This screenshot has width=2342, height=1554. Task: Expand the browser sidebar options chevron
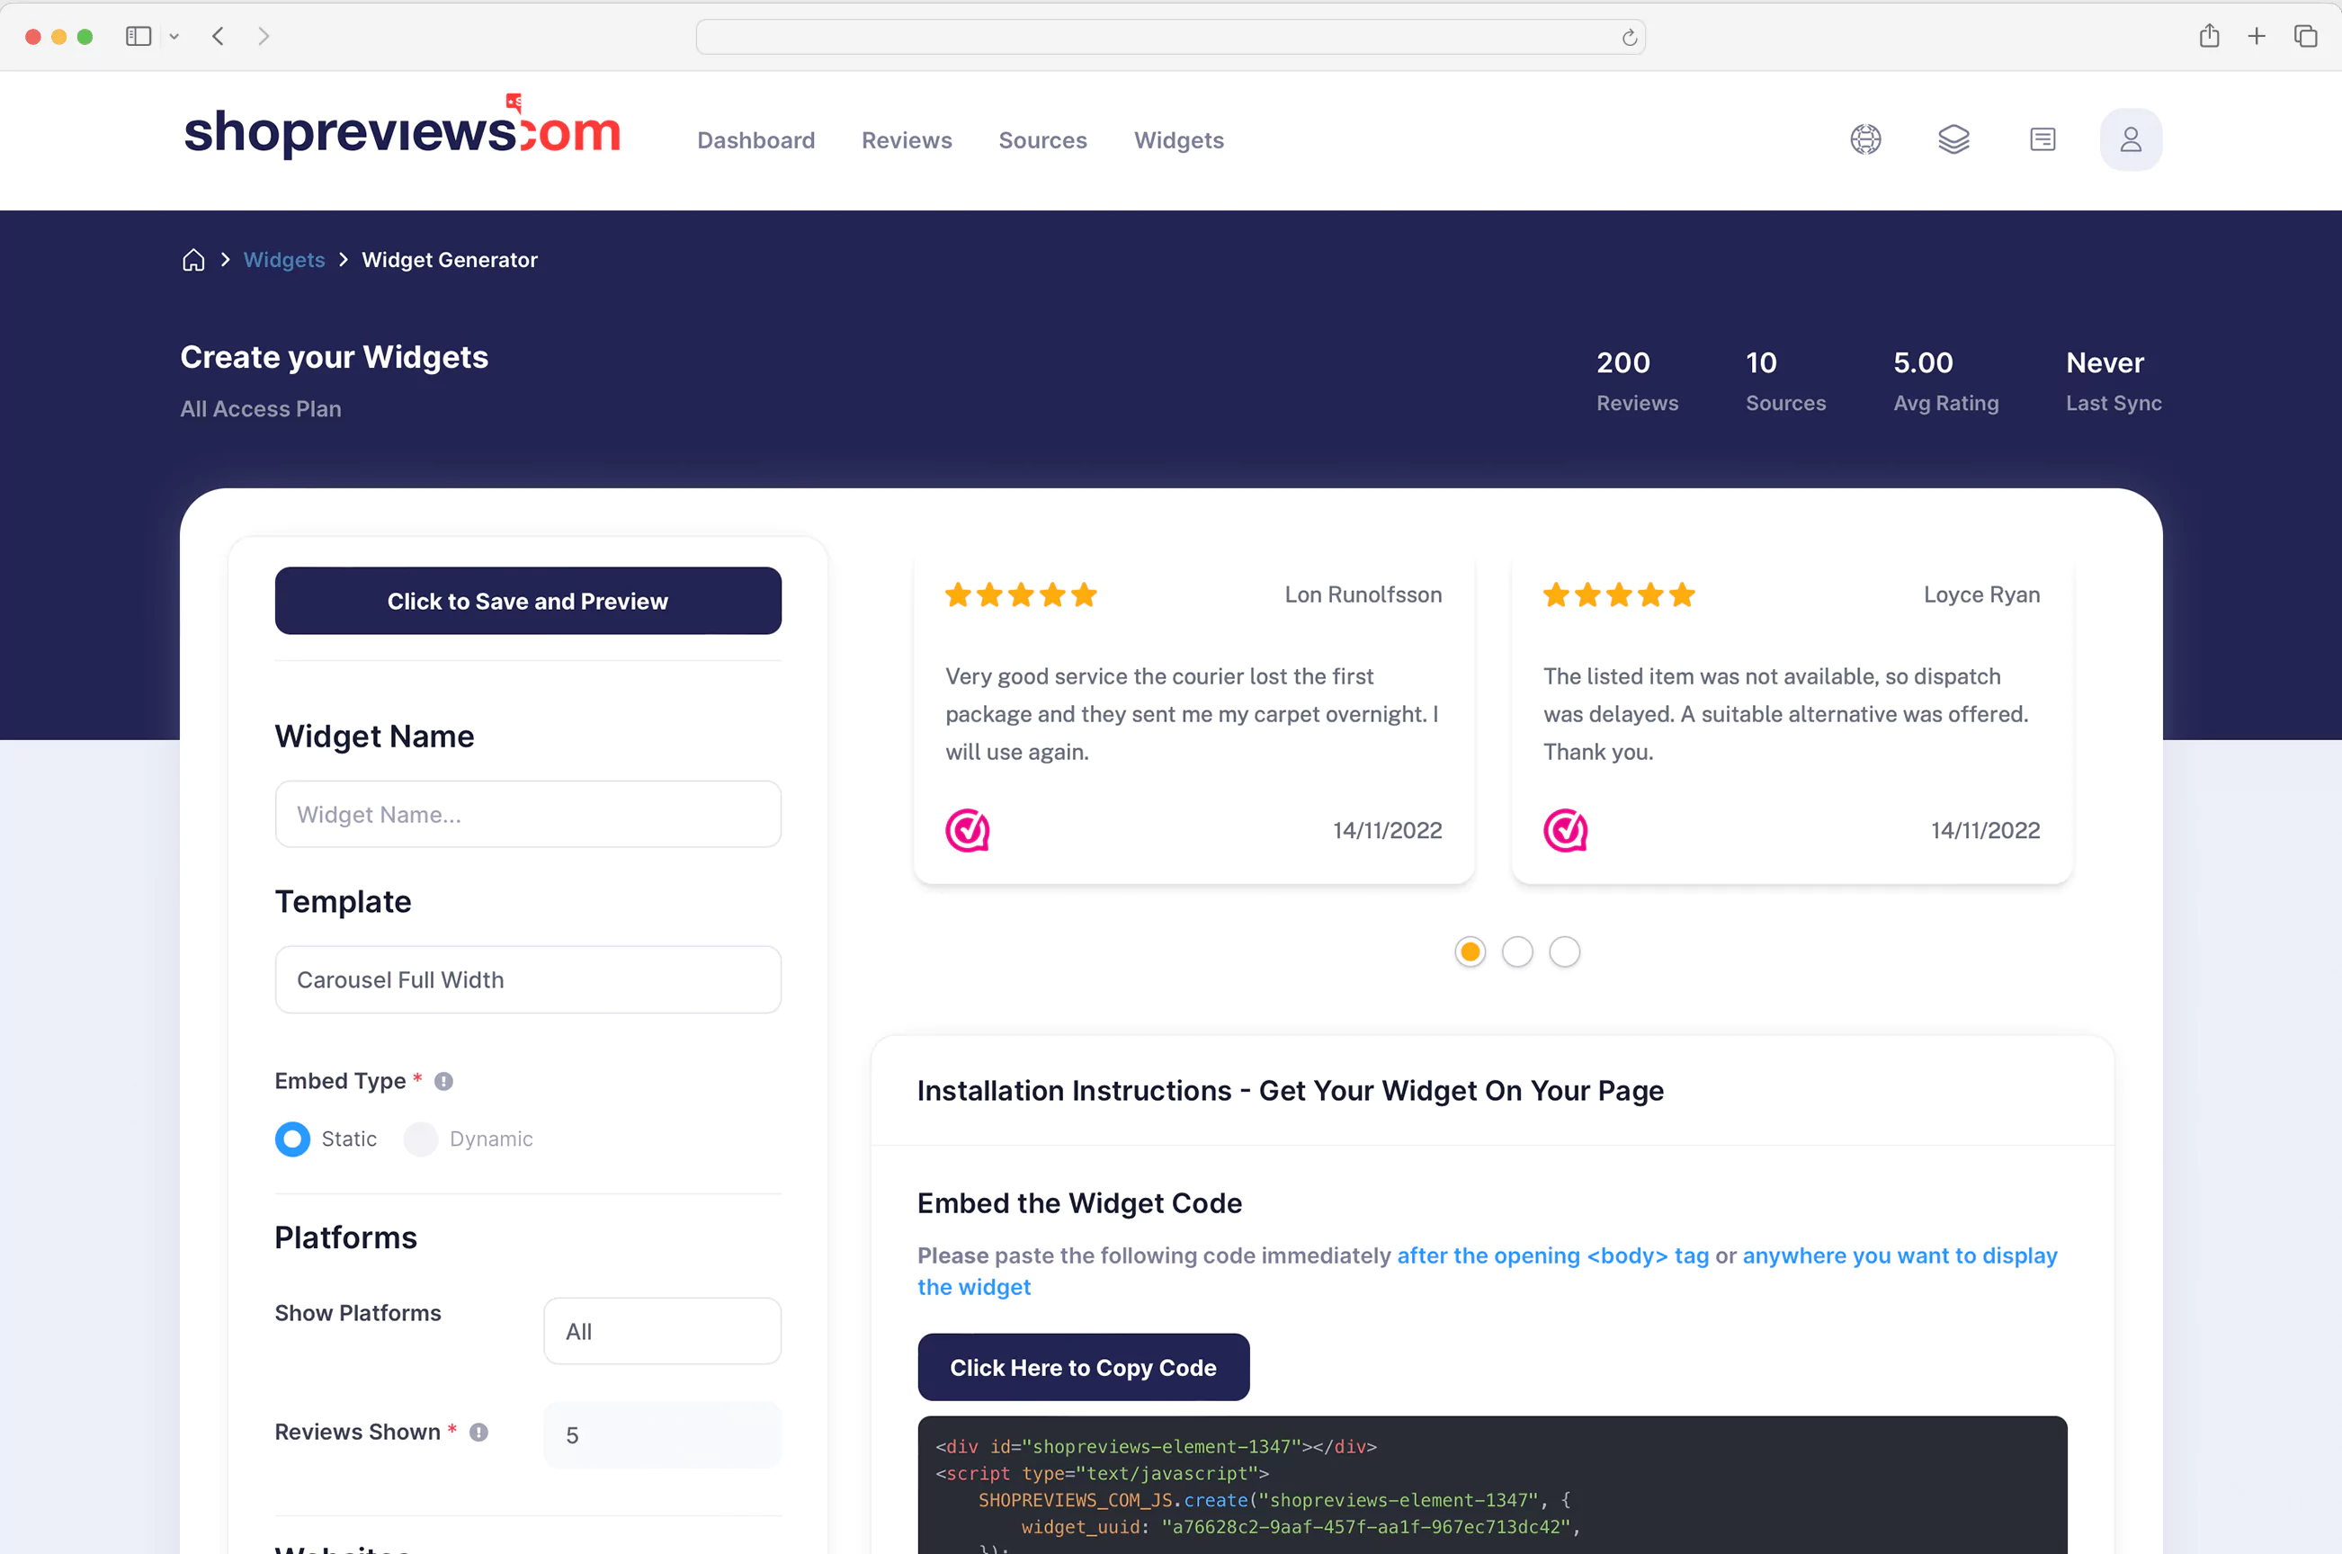174,36
